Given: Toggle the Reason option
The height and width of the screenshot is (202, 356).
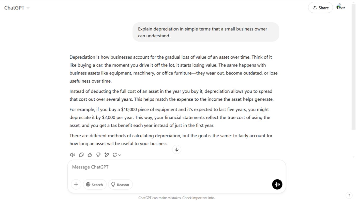Looking at the screenshot, I should (120, 184).
